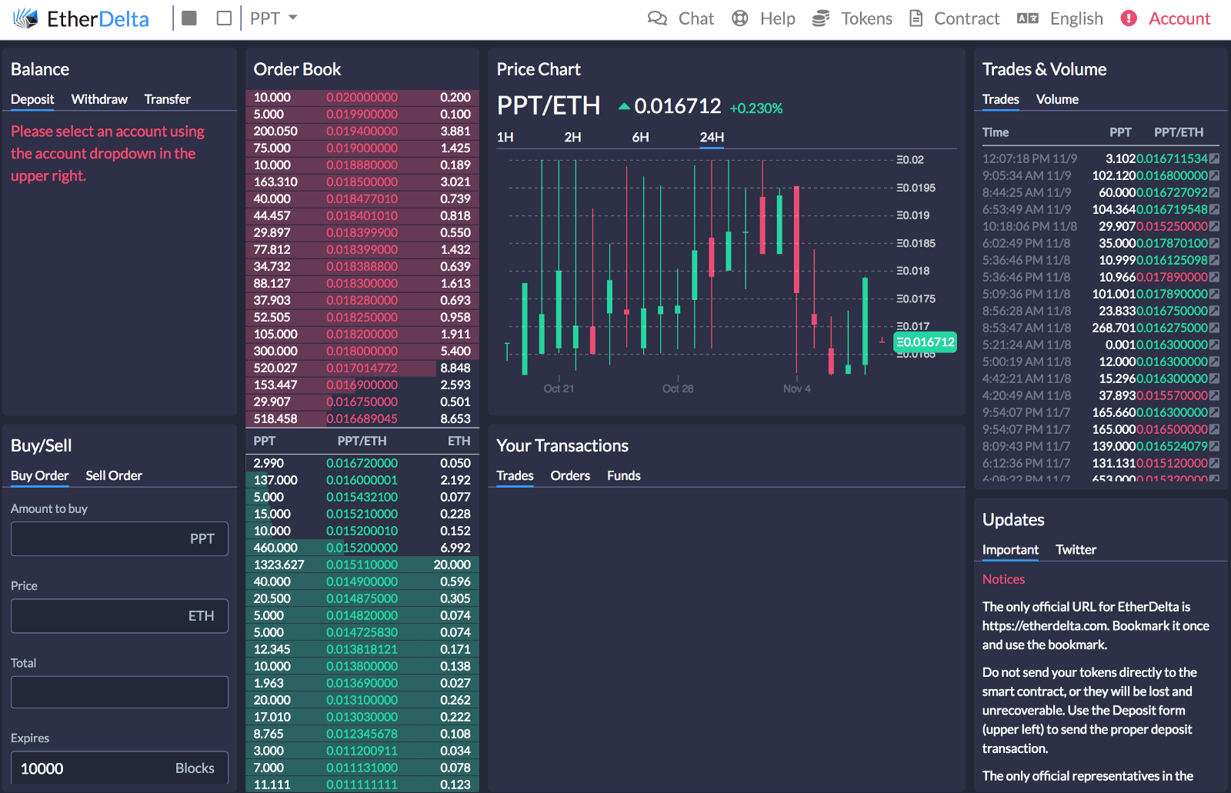Open transaction link for 5:21:24 AM trade
The height and width of the screenshot is (793, 1231).
pos(1214,345)
